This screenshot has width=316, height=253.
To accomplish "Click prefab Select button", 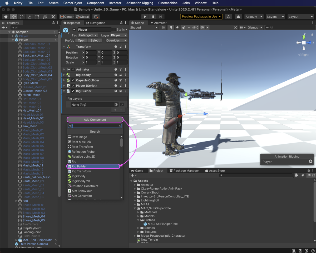I will [x=95, y=40].
